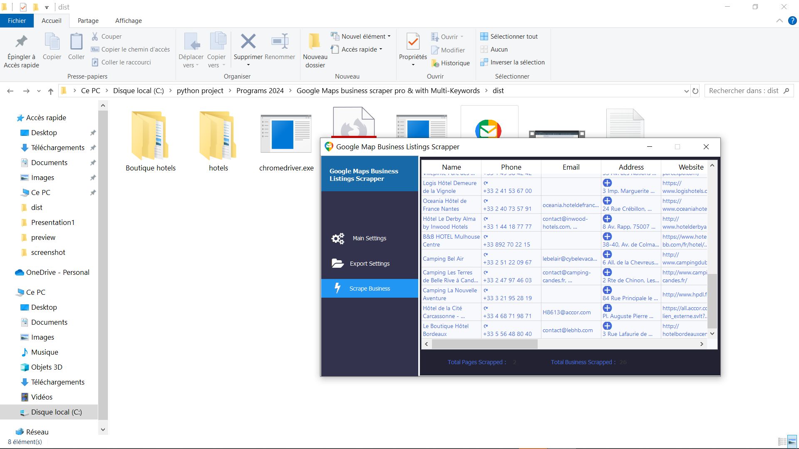Click the Email column header
Image resolution: width=799 pixels, height=449 pixels.
click(x=571, y=167)
